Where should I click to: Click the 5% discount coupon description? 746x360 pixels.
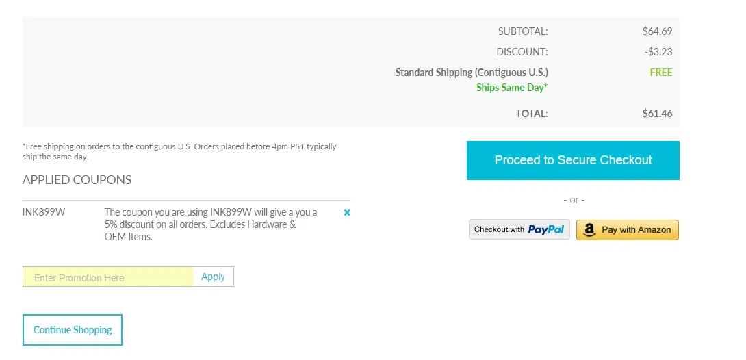(211, 224)
